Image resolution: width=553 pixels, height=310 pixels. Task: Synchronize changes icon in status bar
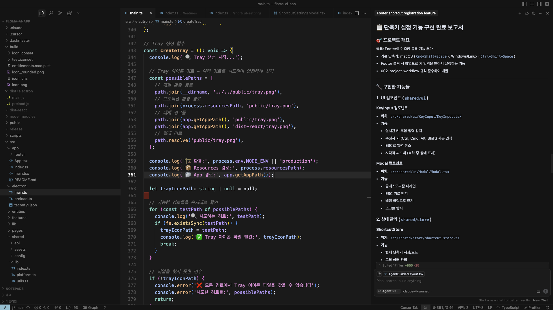tap(28, 308)
